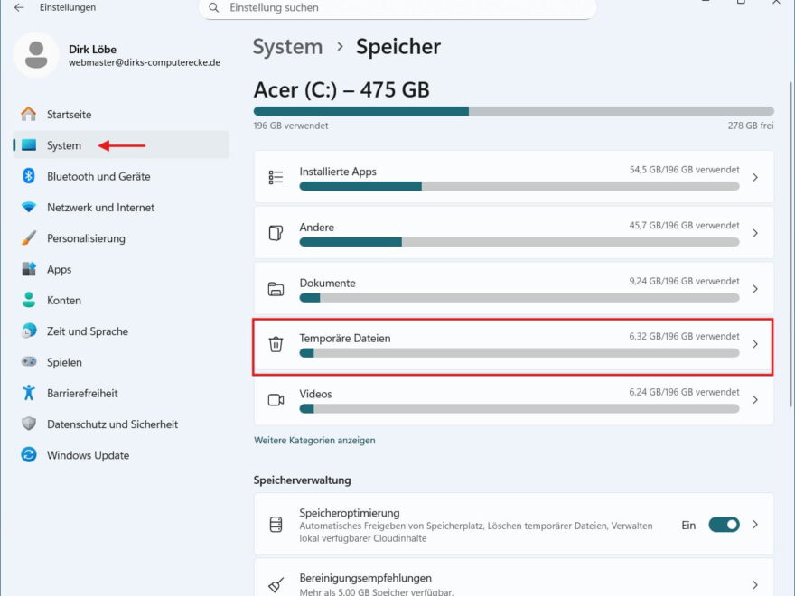Expand the Installierte Apps category
Screen dimensions: 795x596
pos(512,177)
